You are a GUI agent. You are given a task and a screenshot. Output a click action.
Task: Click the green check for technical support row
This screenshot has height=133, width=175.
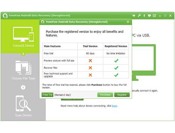(116, 75)
